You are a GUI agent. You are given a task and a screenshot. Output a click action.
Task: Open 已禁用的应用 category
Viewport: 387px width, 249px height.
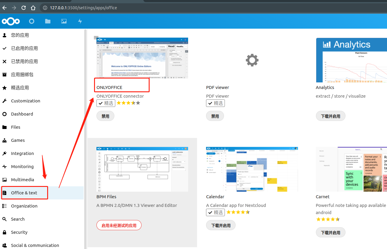point(42,62)
